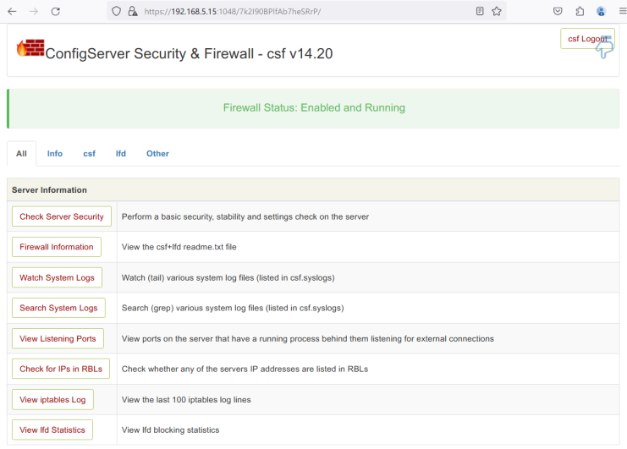Open Firewall Information readme
Screen dimensions: 627x449
(57, 247)
